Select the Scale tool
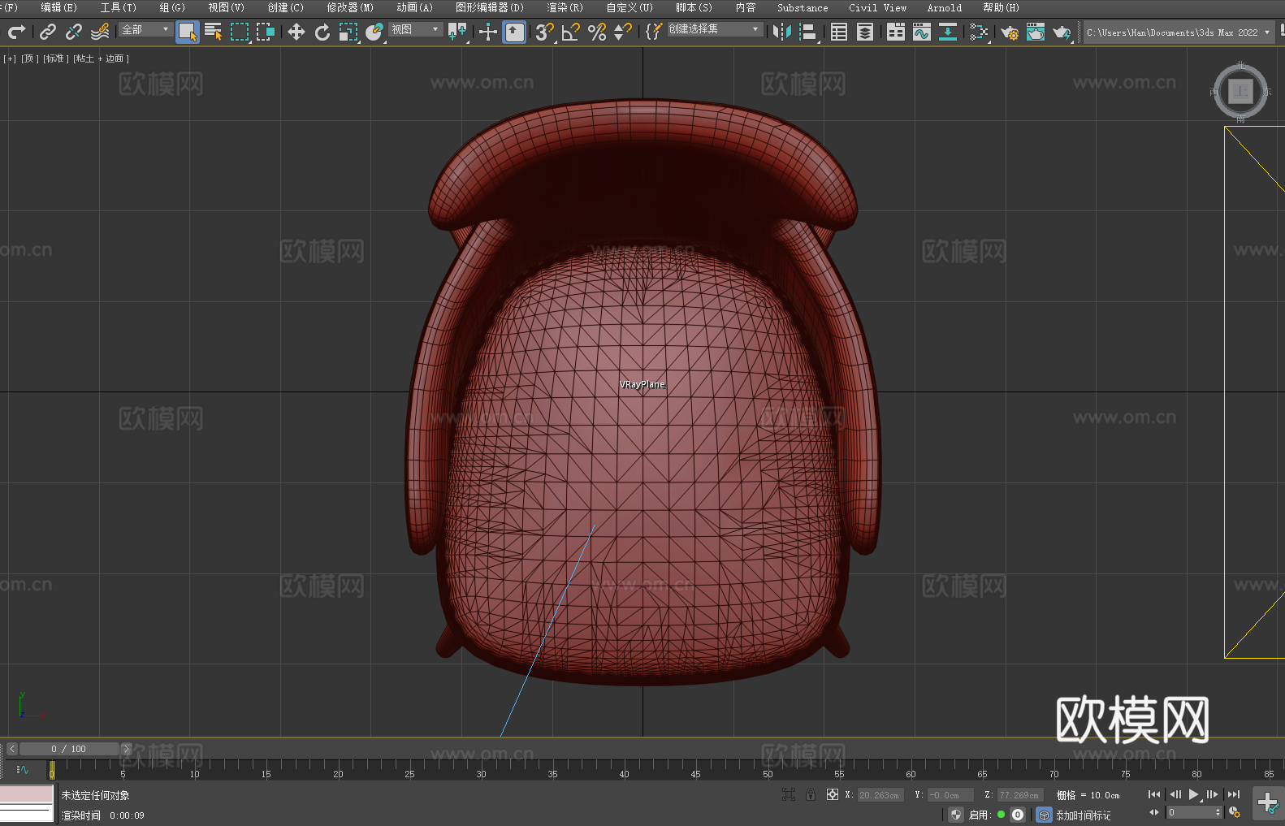The height and width of the screenshot is (826, 1285). click(348, 32)
